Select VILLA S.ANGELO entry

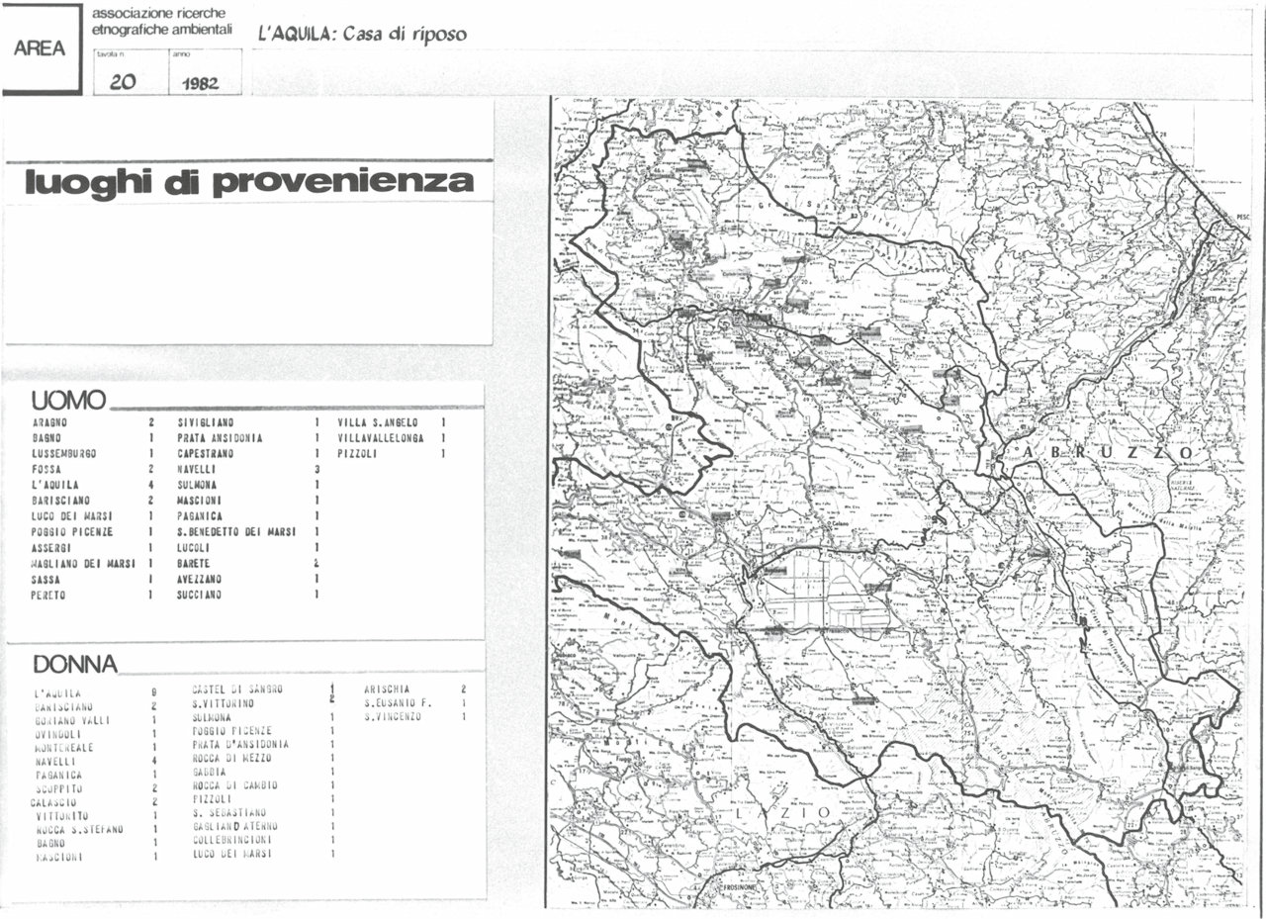pos(378,422)
